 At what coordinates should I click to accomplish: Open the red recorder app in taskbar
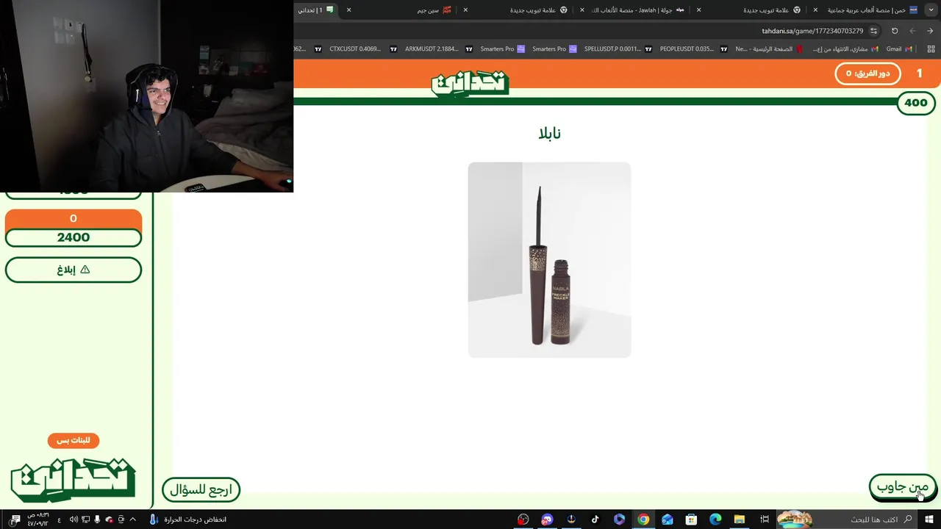pos(523,519)
